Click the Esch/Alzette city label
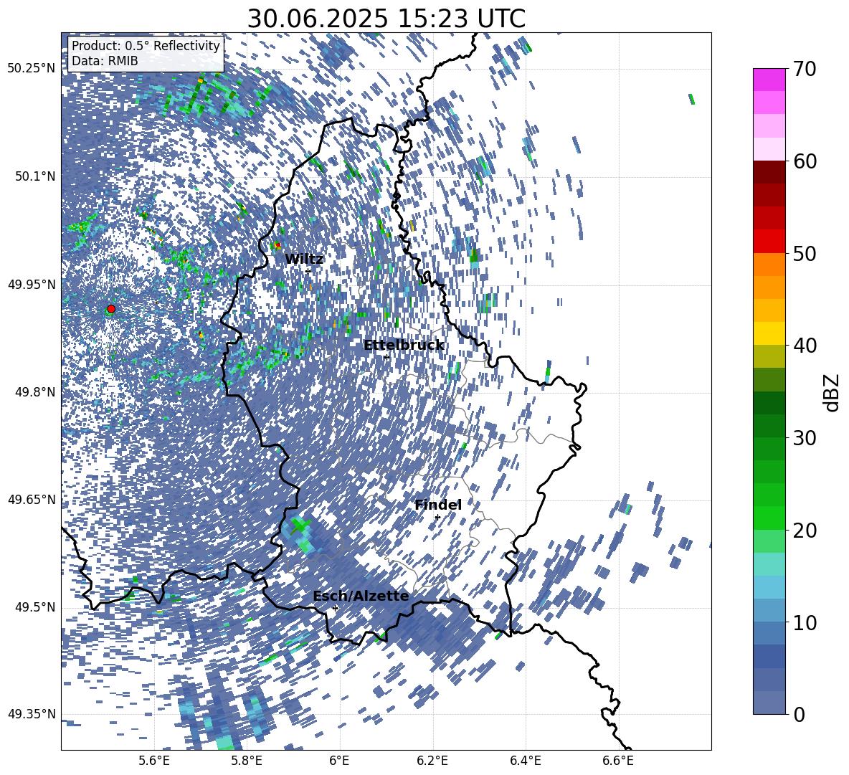Viewport: 849px width, 775px height. (x=361, y=596)
